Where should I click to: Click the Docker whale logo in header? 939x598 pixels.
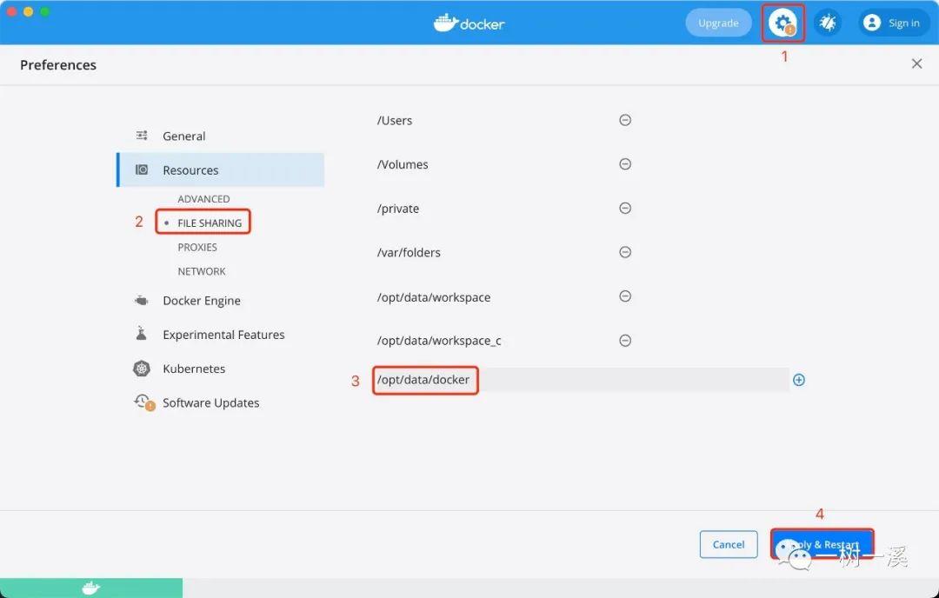tap(446, 23)
